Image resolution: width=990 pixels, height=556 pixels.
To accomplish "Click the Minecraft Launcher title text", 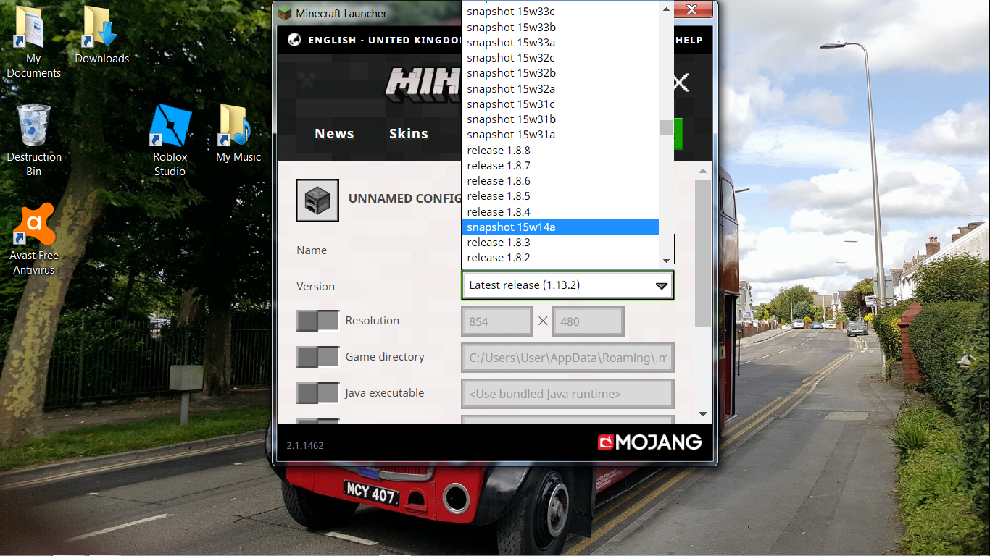I will coord(341,14).
